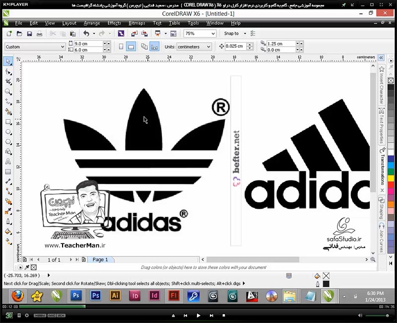The width and height of the screenshot is (397, 323).
Task: Click the Export icon
Action: point(144,33)
